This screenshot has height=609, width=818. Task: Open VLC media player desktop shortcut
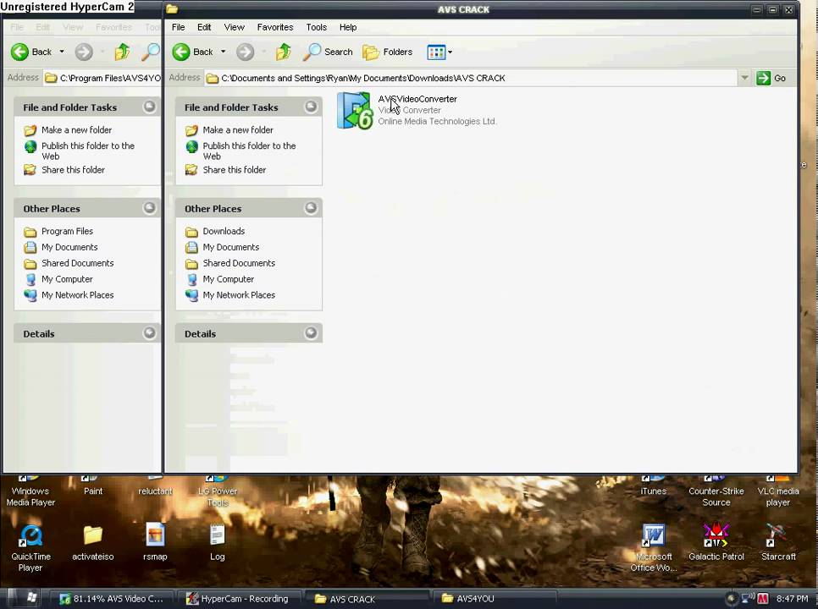(778, 493)
